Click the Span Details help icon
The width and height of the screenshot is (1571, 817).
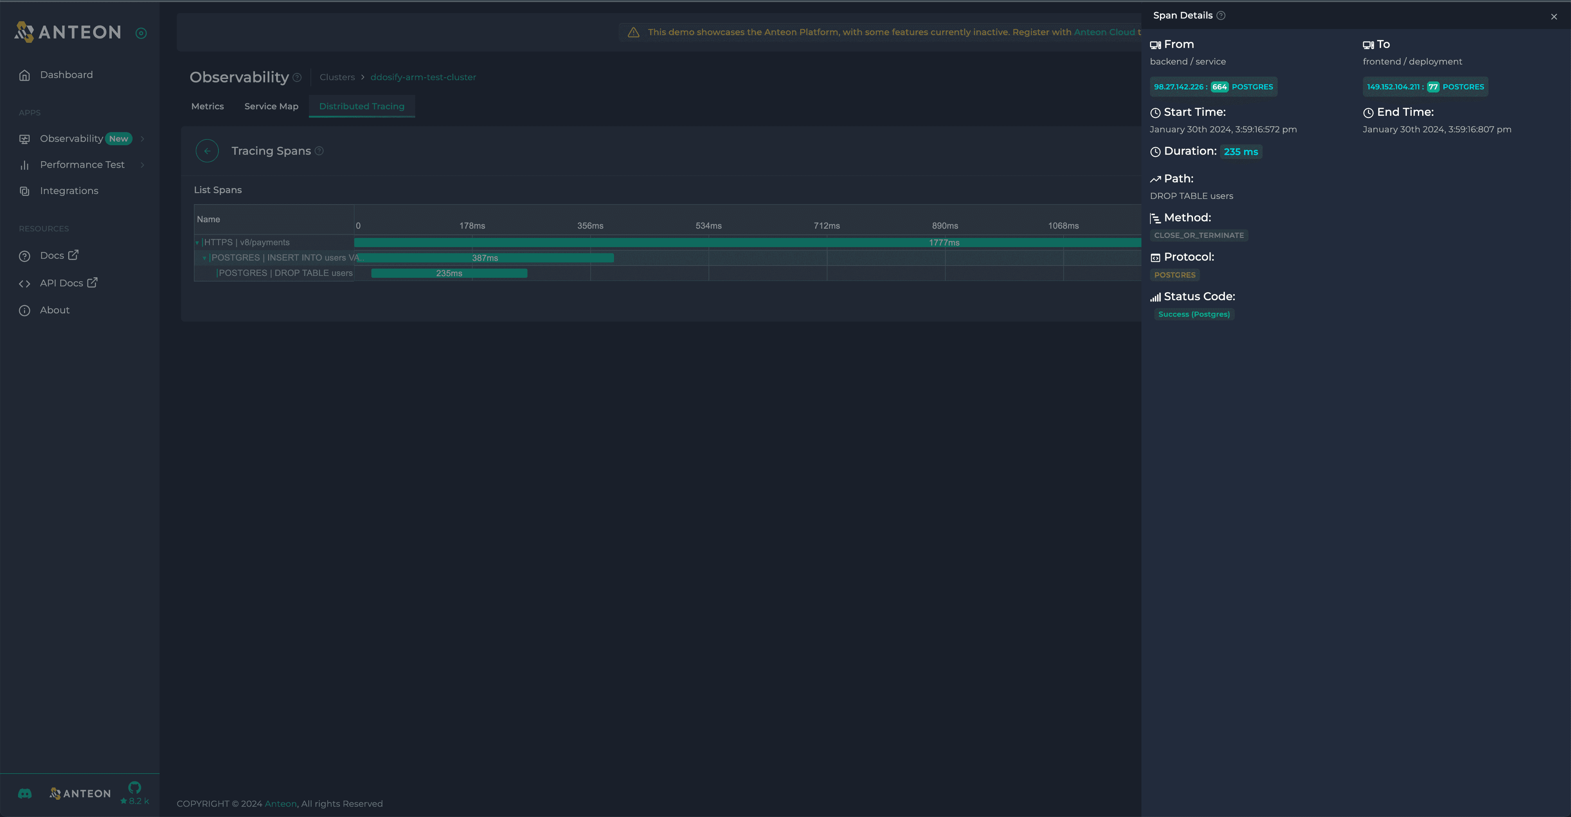pos(1220,15)
